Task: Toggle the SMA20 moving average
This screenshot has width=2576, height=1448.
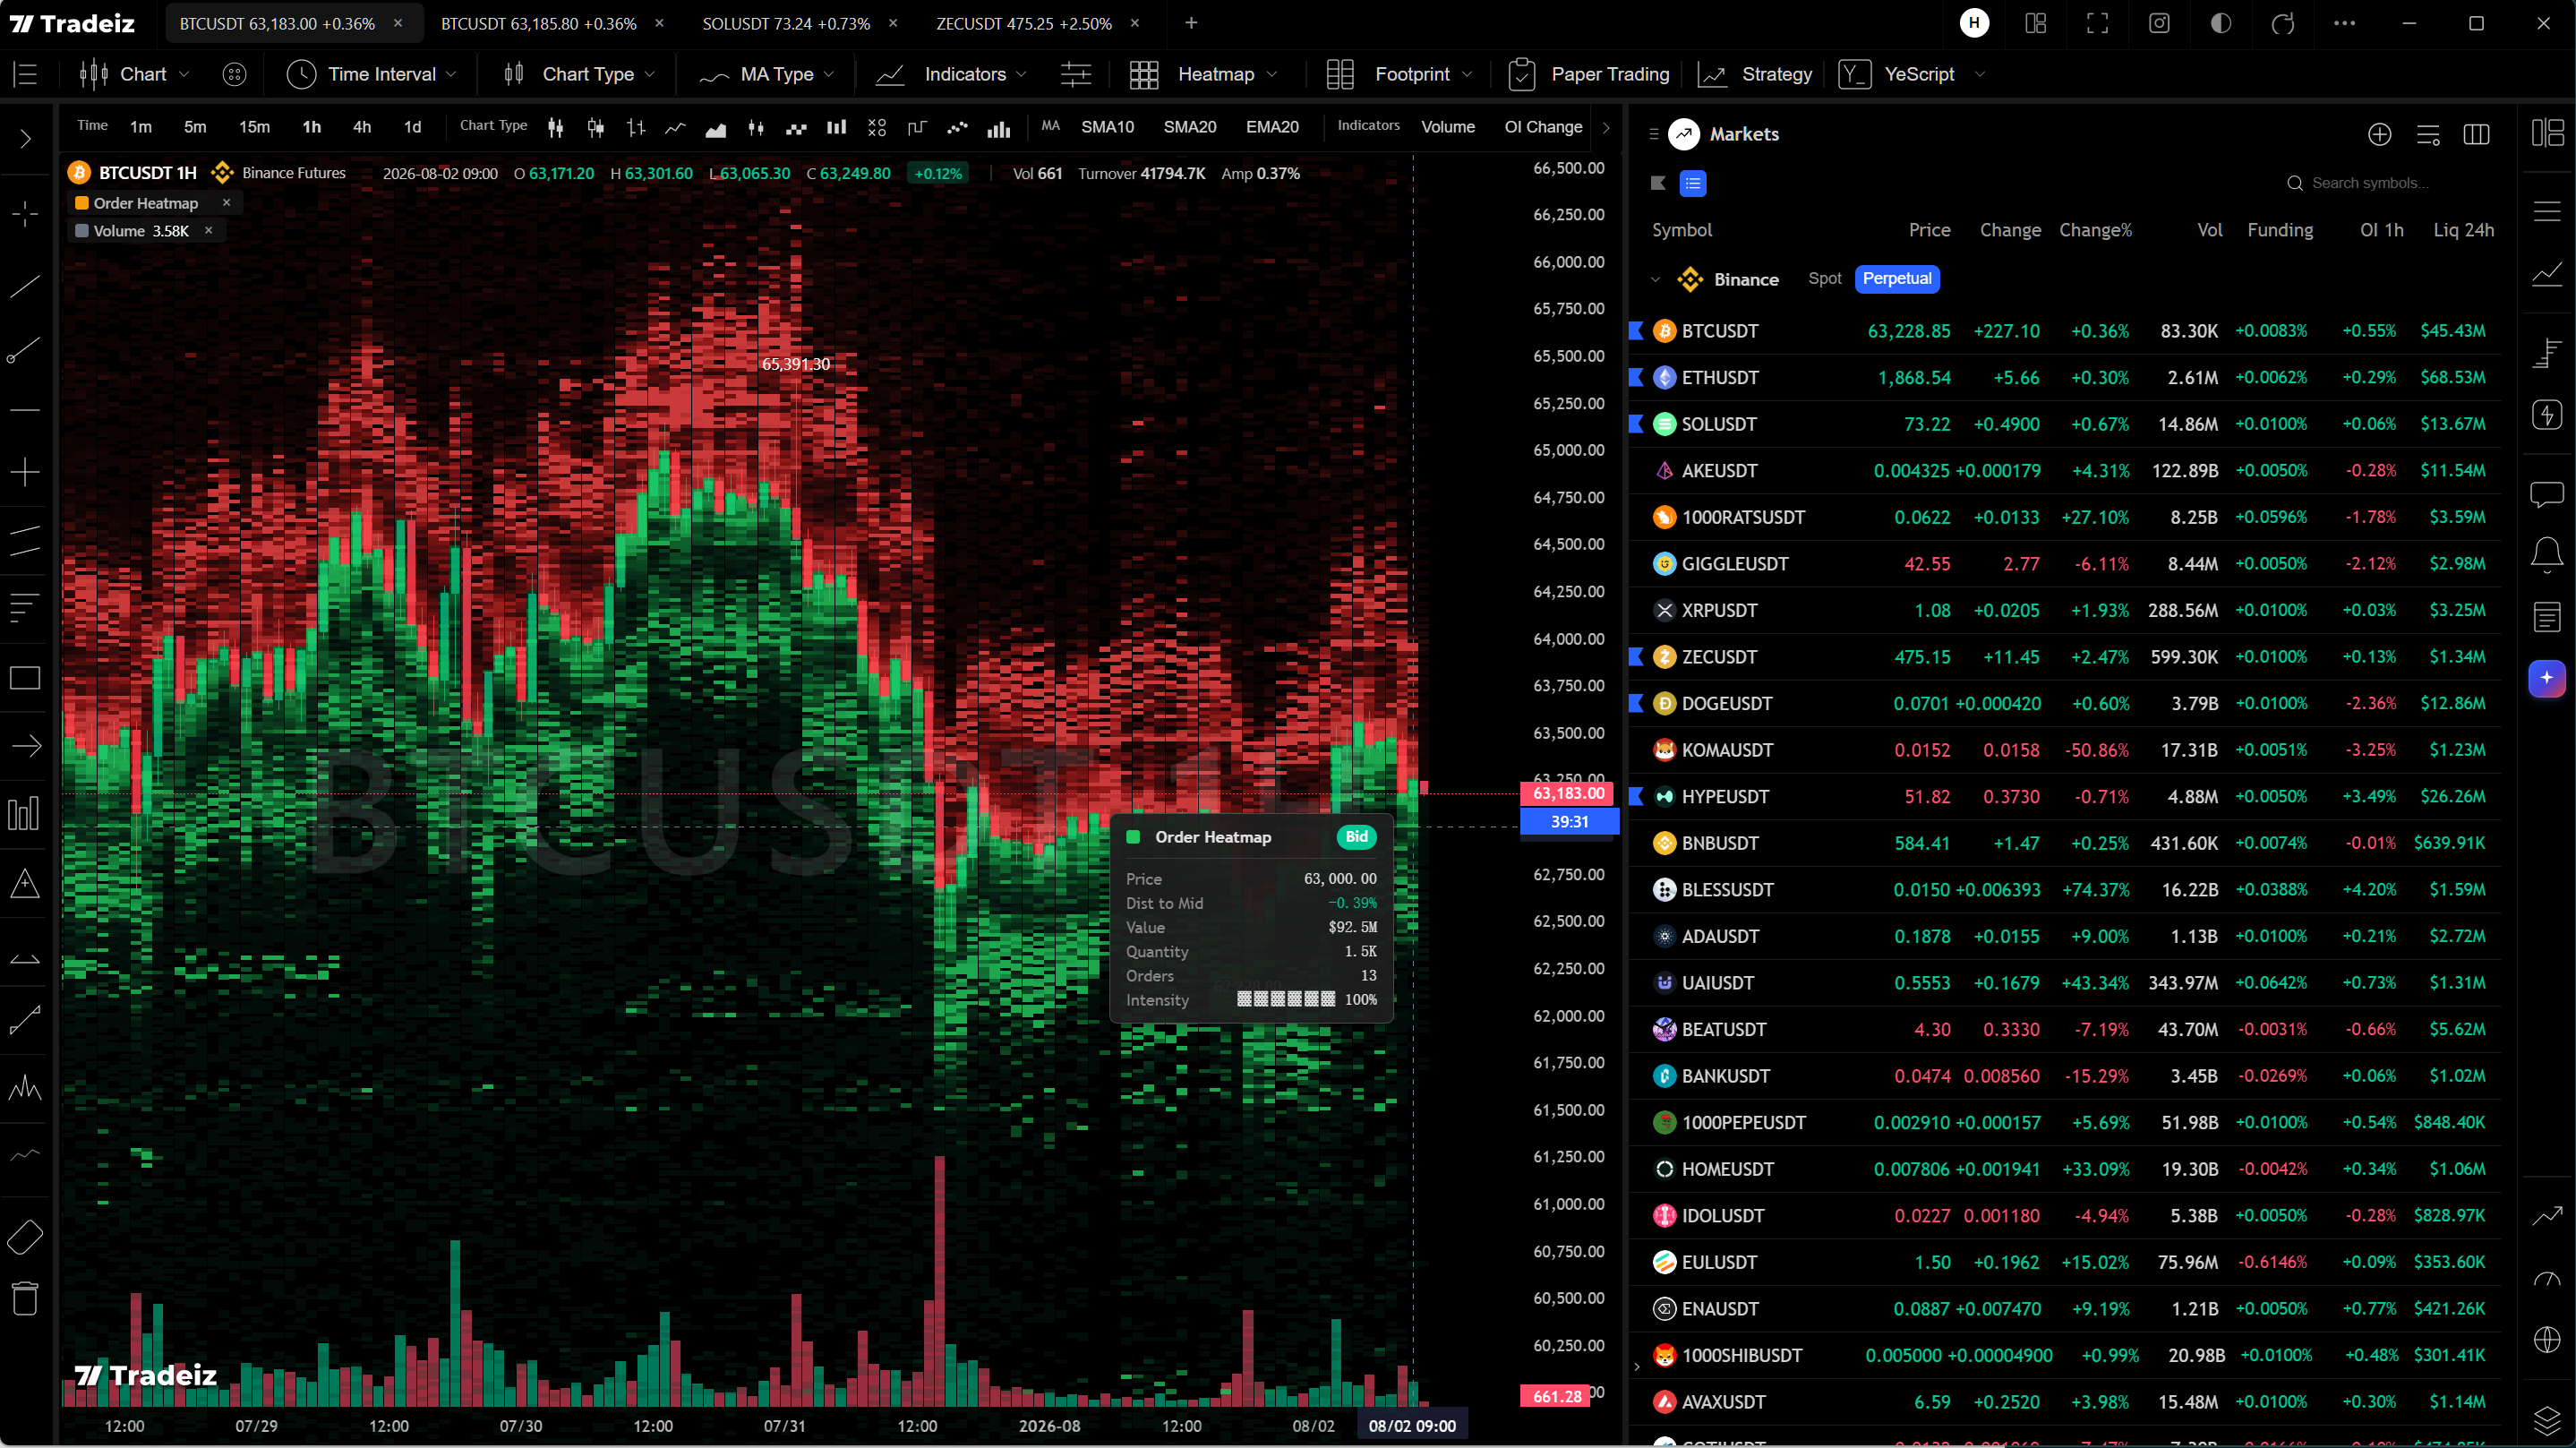Action: [x=1190, y=127]
